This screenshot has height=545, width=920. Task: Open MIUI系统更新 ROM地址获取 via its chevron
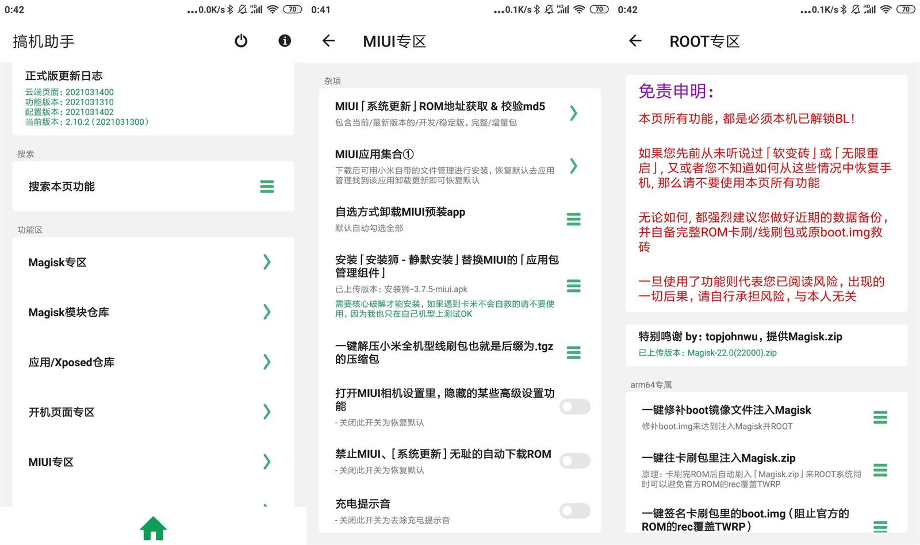pyautogui.click(x=573, y=113)
